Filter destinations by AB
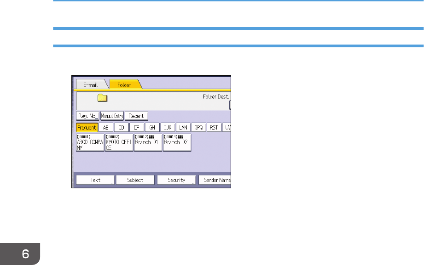The width and height of the screenshot is (424, 265). (106, 127)
